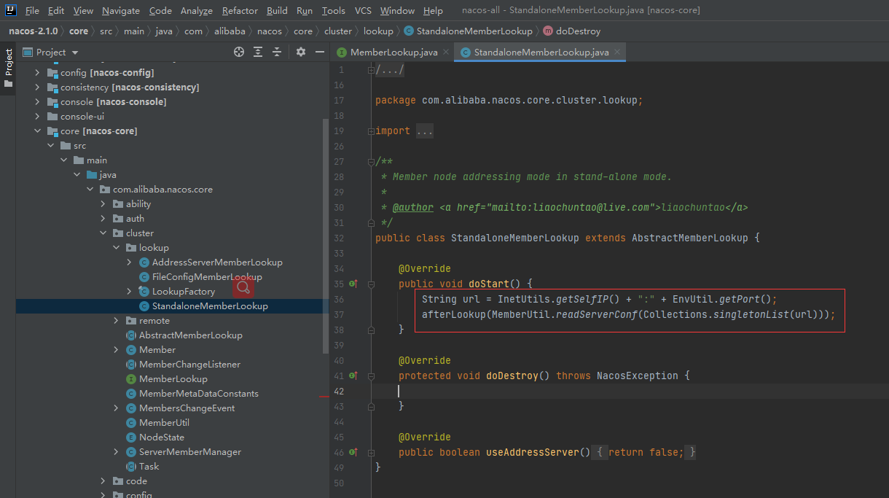Click override gutter icon beside useAddressServer

353,452
